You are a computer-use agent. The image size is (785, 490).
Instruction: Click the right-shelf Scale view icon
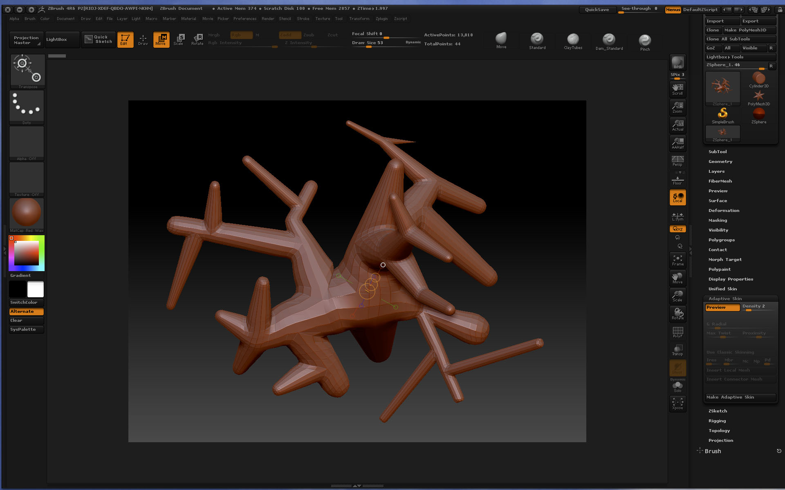(x=677, y=296)
